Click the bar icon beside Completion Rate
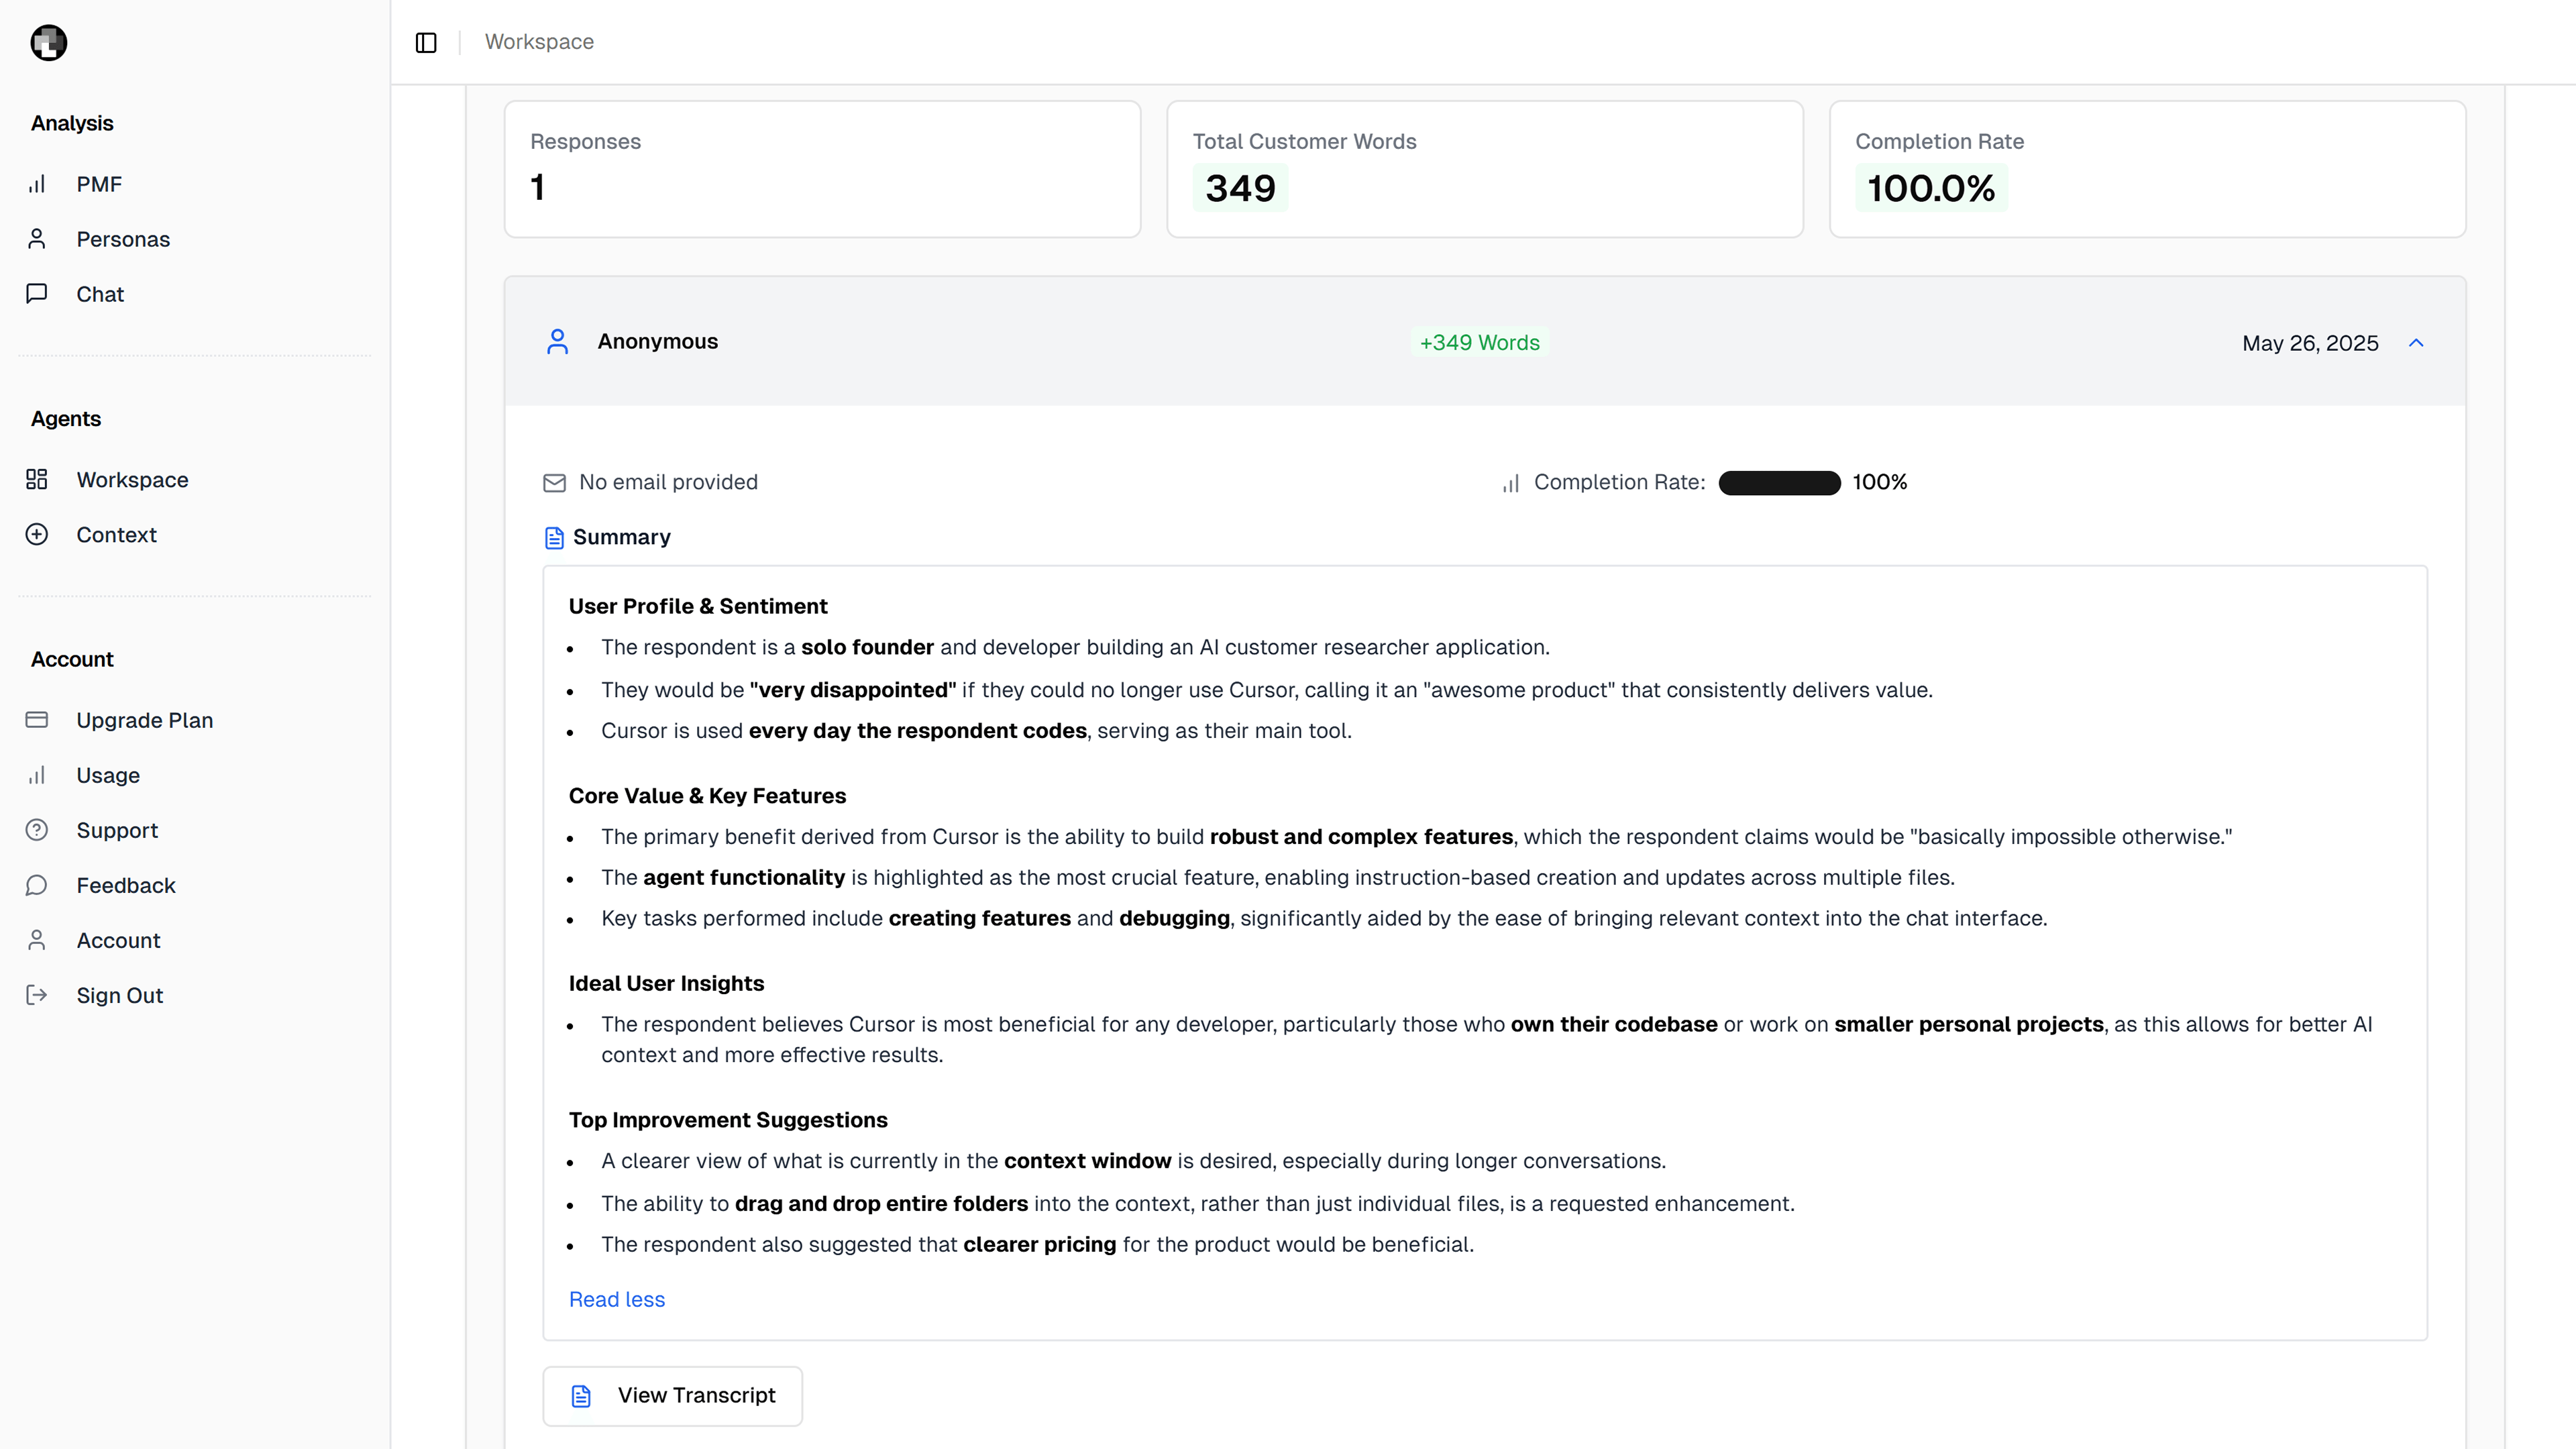 tap(1511, 483)
